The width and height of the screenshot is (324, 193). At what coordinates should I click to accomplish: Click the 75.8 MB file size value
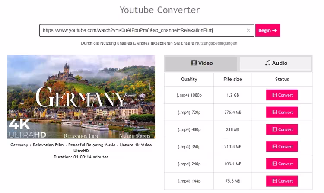(x=233, y=181)
